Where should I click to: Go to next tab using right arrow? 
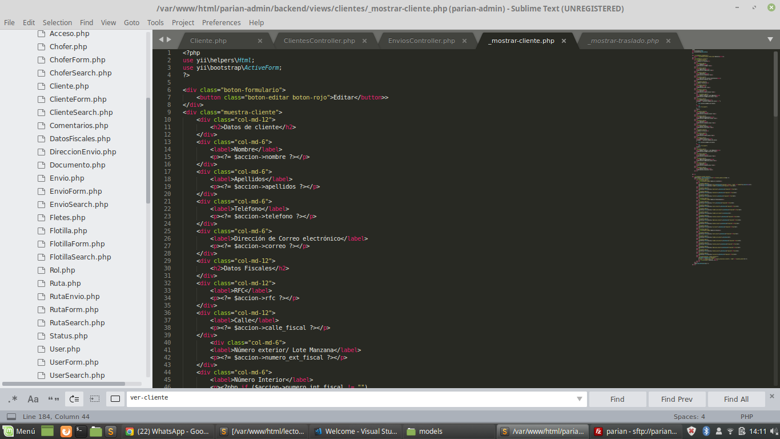tap(168, 39)
